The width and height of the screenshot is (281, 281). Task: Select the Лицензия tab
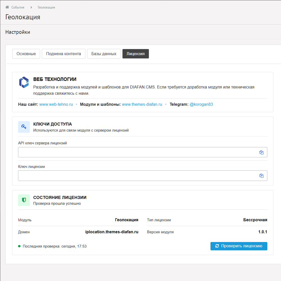click(135, 54)
